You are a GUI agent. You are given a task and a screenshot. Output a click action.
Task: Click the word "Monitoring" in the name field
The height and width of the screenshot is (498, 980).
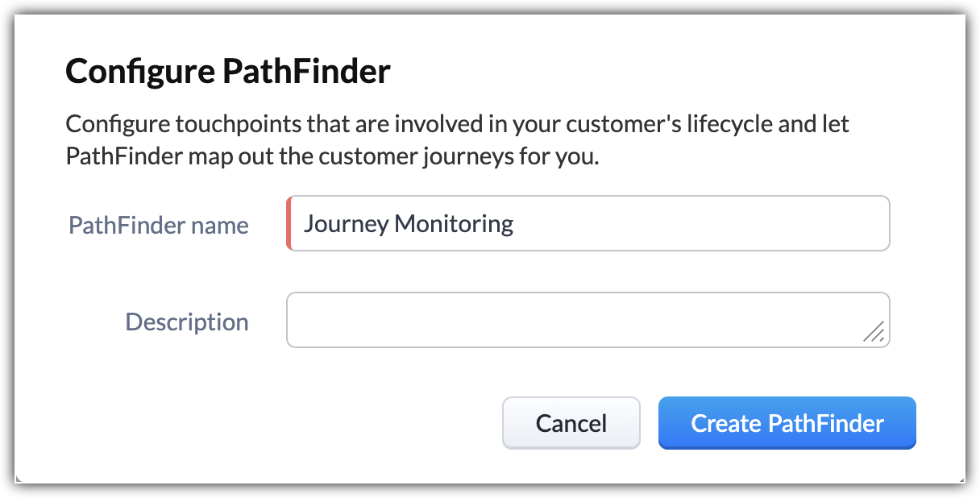454,223
